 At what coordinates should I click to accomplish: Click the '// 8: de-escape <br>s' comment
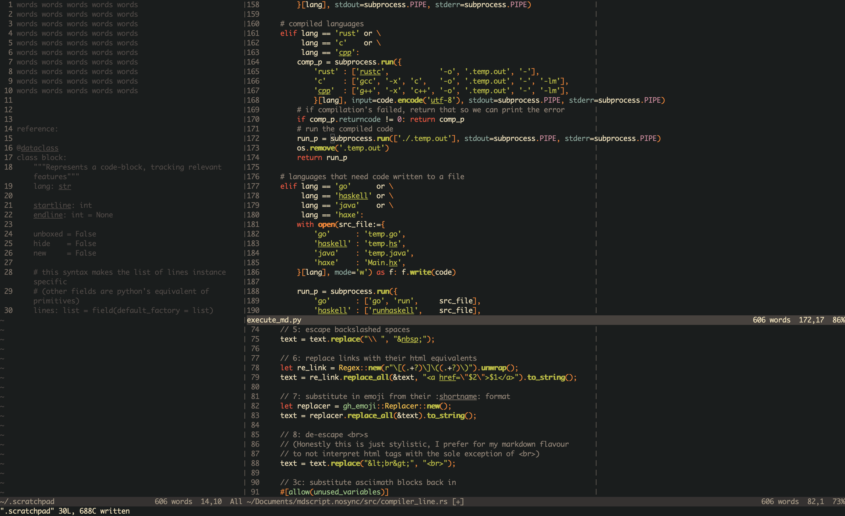pos(324,434)
